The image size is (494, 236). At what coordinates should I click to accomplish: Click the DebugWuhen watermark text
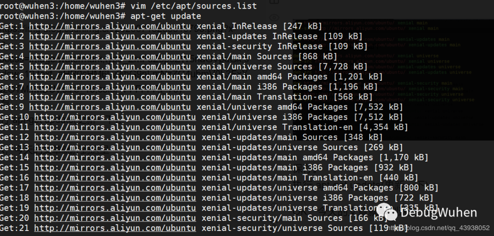438,212
